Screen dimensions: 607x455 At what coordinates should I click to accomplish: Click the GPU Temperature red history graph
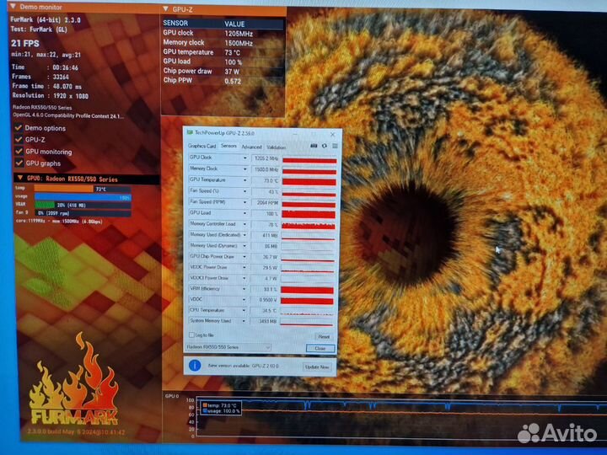(309, 181)
